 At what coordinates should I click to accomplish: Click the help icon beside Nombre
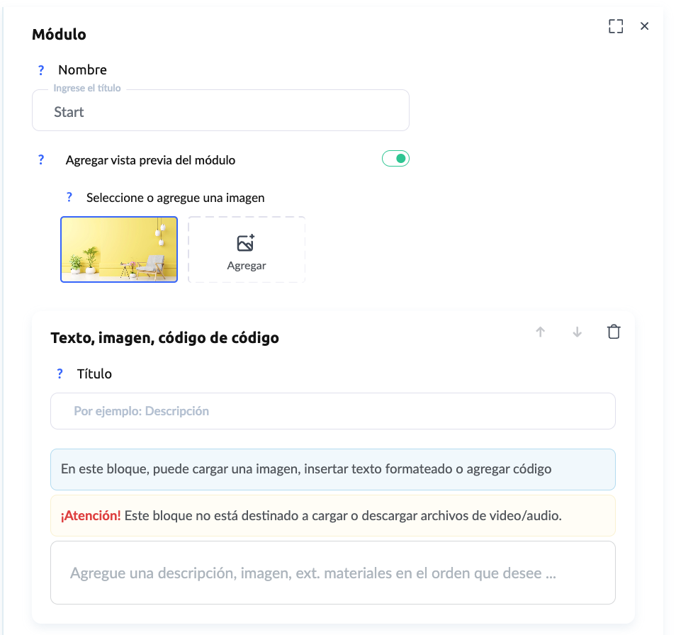click(x=41, y=70)
